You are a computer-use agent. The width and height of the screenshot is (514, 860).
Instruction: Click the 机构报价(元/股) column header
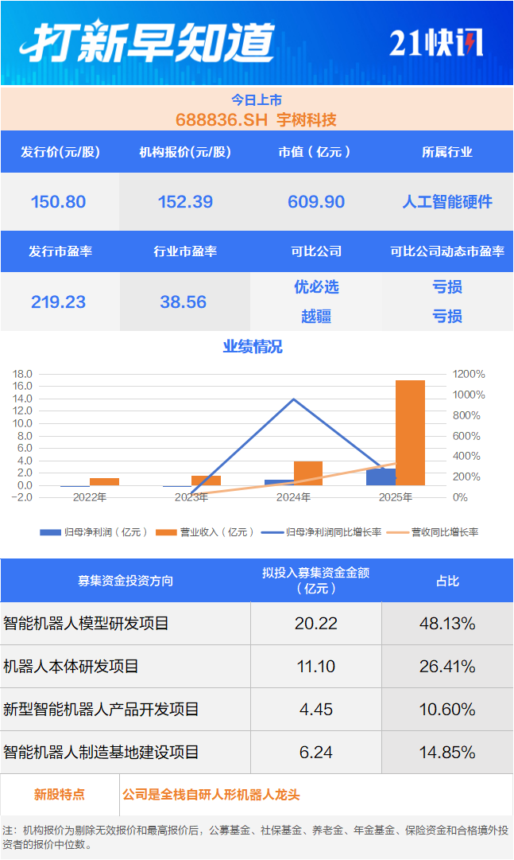(x=185, y=152)
